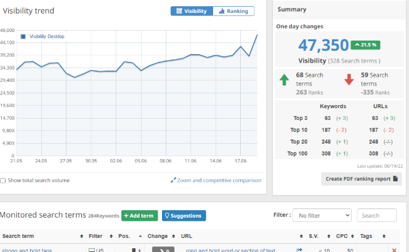
Task: Open URL with the share arrow icon
Action: click(x=299, y=250)
